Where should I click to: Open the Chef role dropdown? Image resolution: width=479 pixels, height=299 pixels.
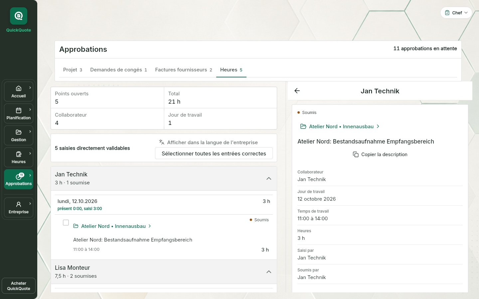click(x=456, y=13)
